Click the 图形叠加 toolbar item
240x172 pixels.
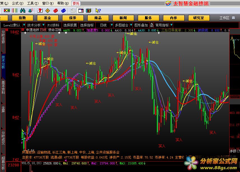pyautogui.click(x=141, y=25)
